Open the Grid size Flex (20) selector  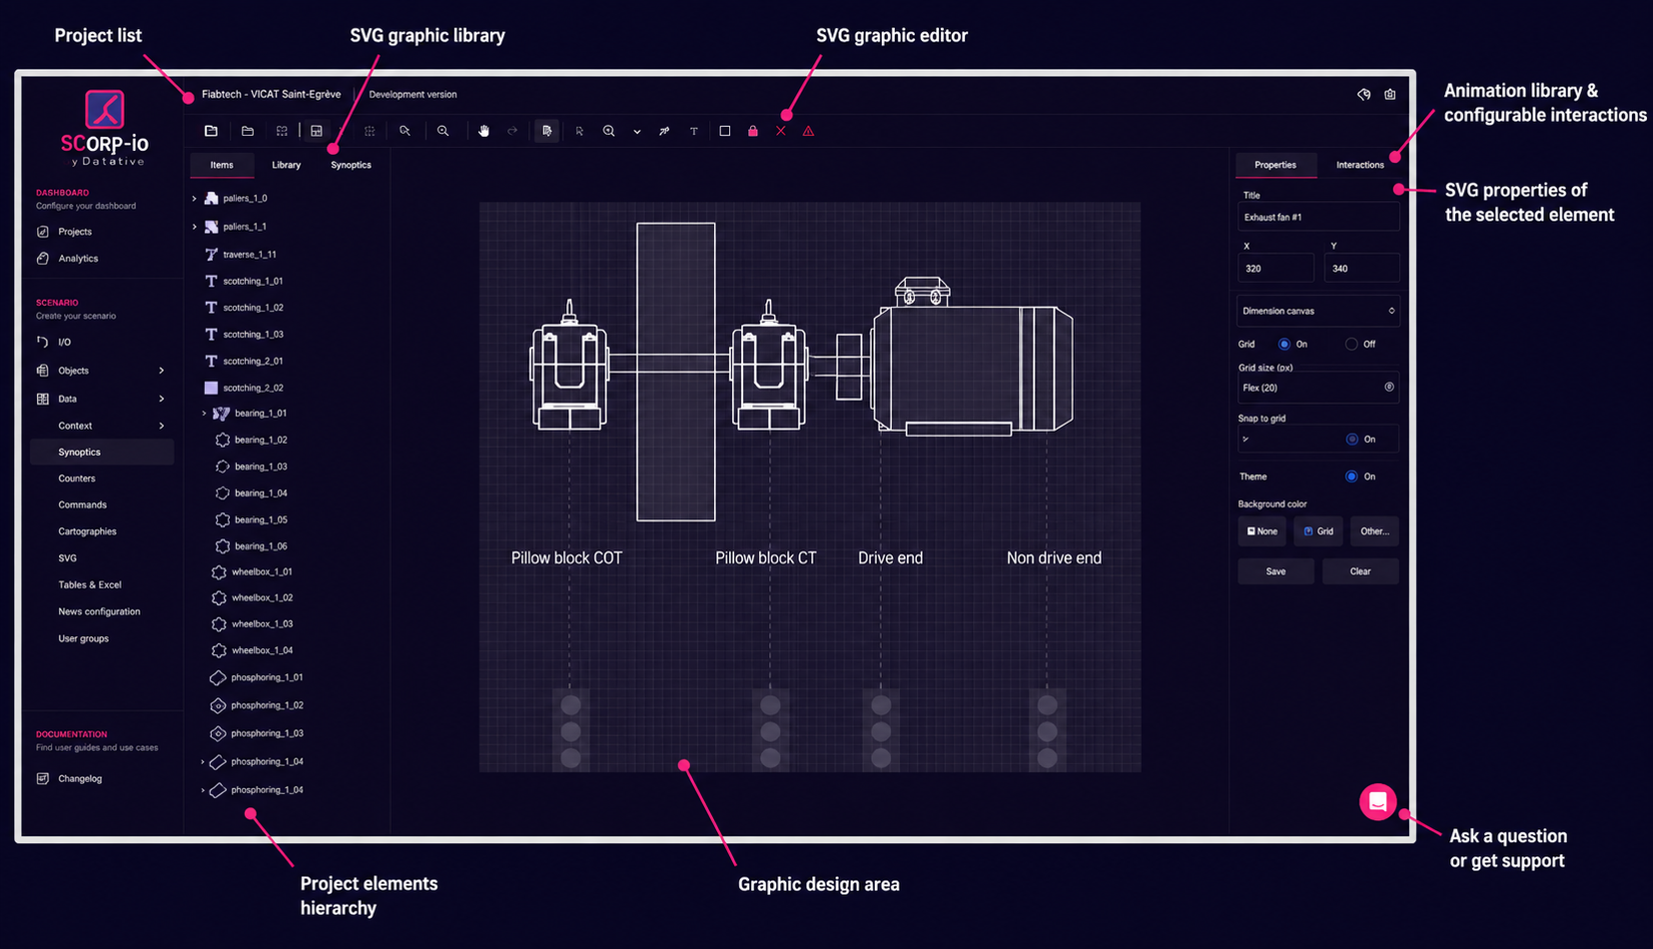[1317, 388]
